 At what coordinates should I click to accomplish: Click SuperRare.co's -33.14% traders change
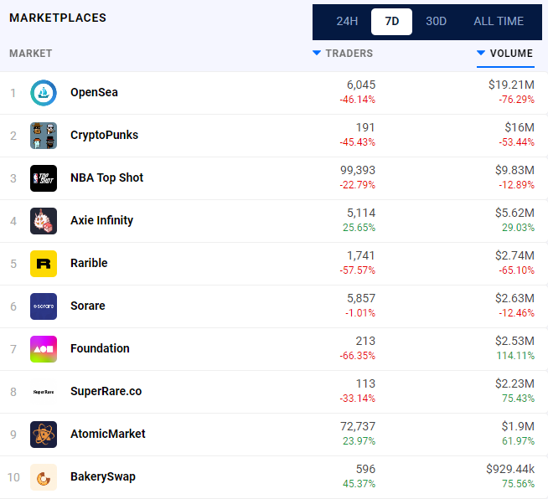tap(358, 399)
